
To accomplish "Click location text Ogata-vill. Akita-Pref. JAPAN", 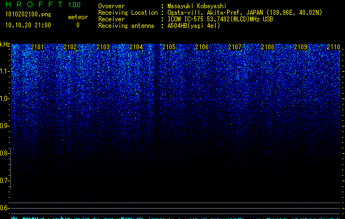I will click(x=215, y=13).
